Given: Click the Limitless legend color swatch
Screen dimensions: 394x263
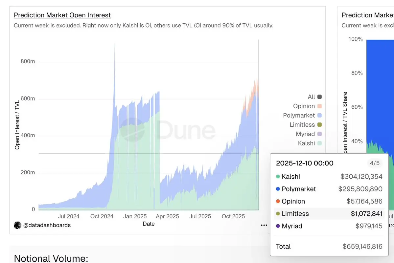Looking at the screenshot, I should [x=320, y=125].
